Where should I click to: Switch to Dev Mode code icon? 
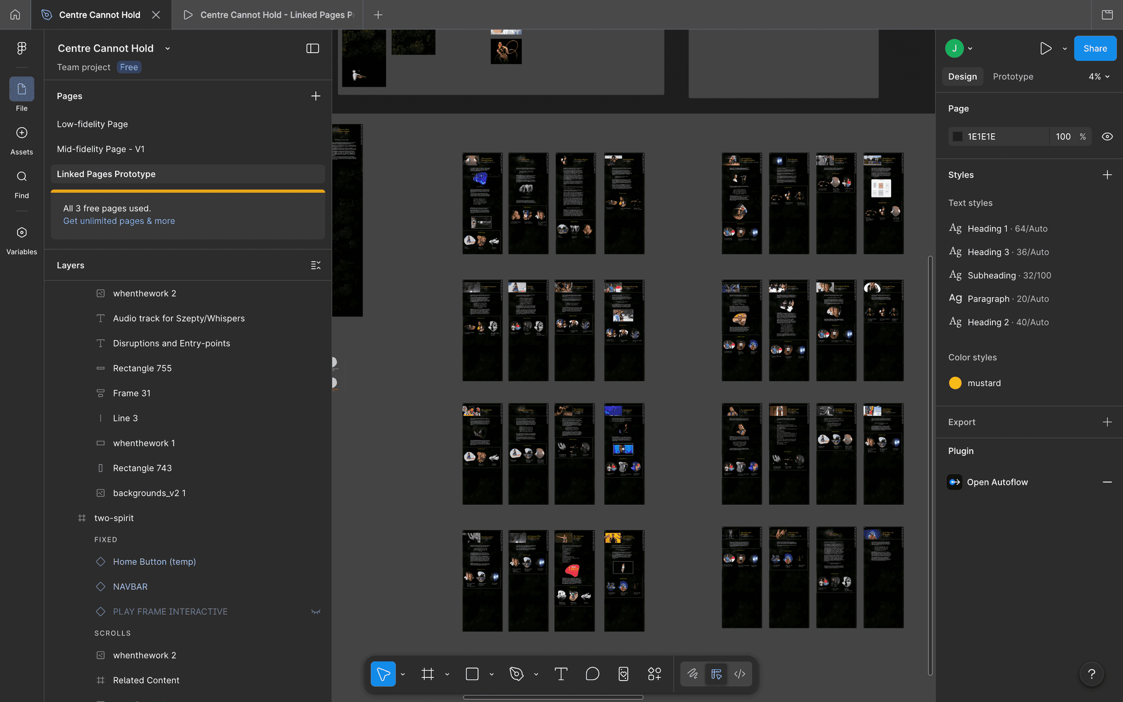point(740,674)
